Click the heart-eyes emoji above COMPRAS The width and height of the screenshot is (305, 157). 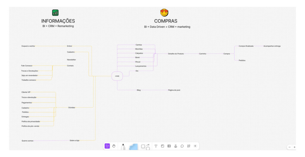[x=164, y=12]
